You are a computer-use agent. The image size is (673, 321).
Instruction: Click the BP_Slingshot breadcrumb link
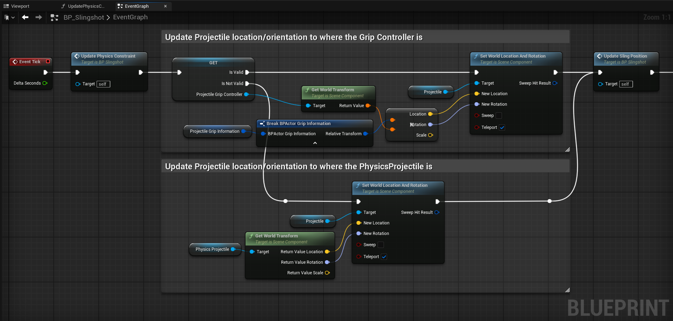point(84,18)
